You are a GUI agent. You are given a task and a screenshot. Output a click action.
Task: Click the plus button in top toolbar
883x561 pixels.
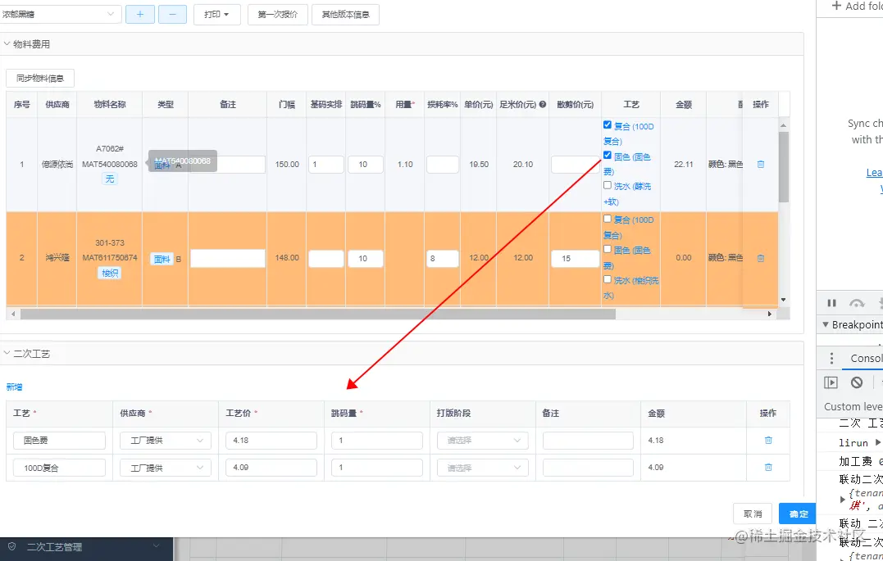tap(140, 14)
